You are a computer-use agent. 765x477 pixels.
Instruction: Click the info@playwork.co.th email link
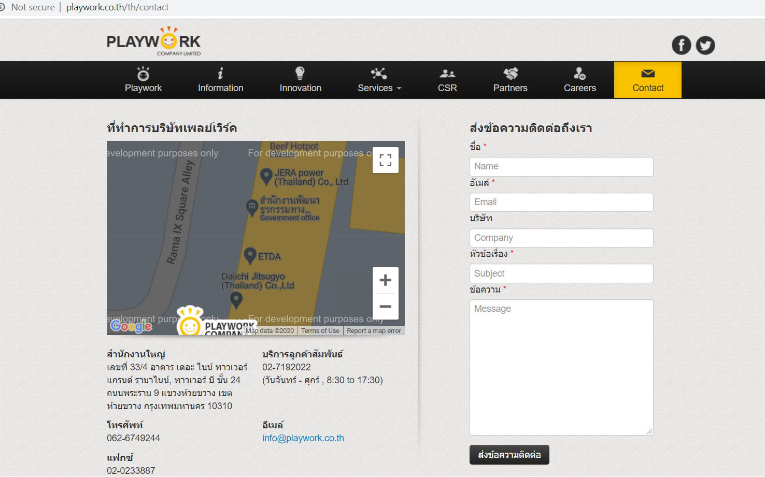303,438
